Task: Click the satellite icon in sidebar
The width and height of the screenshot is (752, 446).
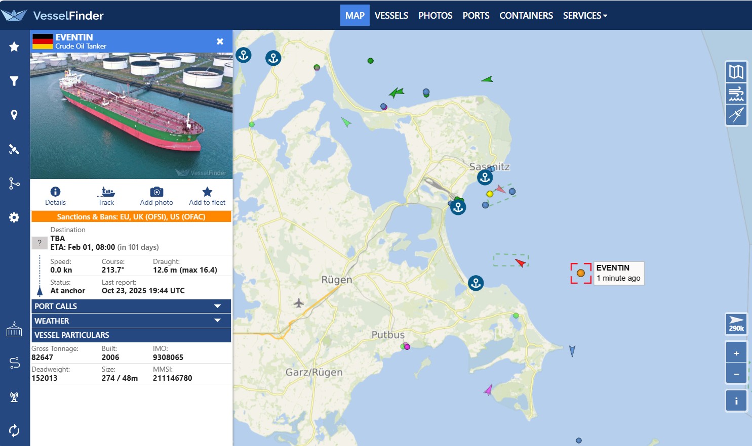Action: (x=14, y=149)
